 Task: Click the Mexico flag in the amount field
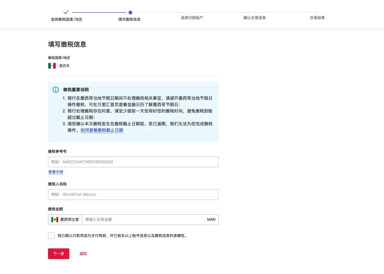(x=54, y=219)
